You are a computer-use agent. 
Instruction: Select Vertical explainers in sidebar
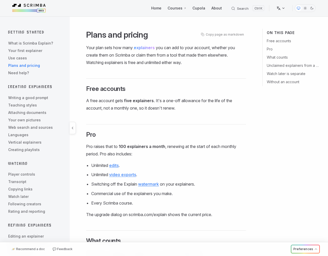(x=25, y=142)
